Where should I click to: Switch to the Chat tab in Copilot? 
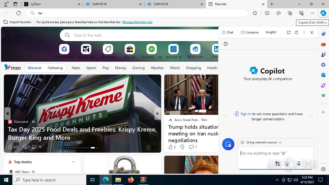point(227,32)
